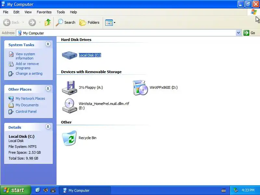The width and height of the screenshot is (260, 195).
Task: Open the View menu
Action: (28, 12)
